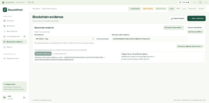This screenshot has width=209, height=103.
Task: Go to All batches page
Action: (x=15, y=26)
